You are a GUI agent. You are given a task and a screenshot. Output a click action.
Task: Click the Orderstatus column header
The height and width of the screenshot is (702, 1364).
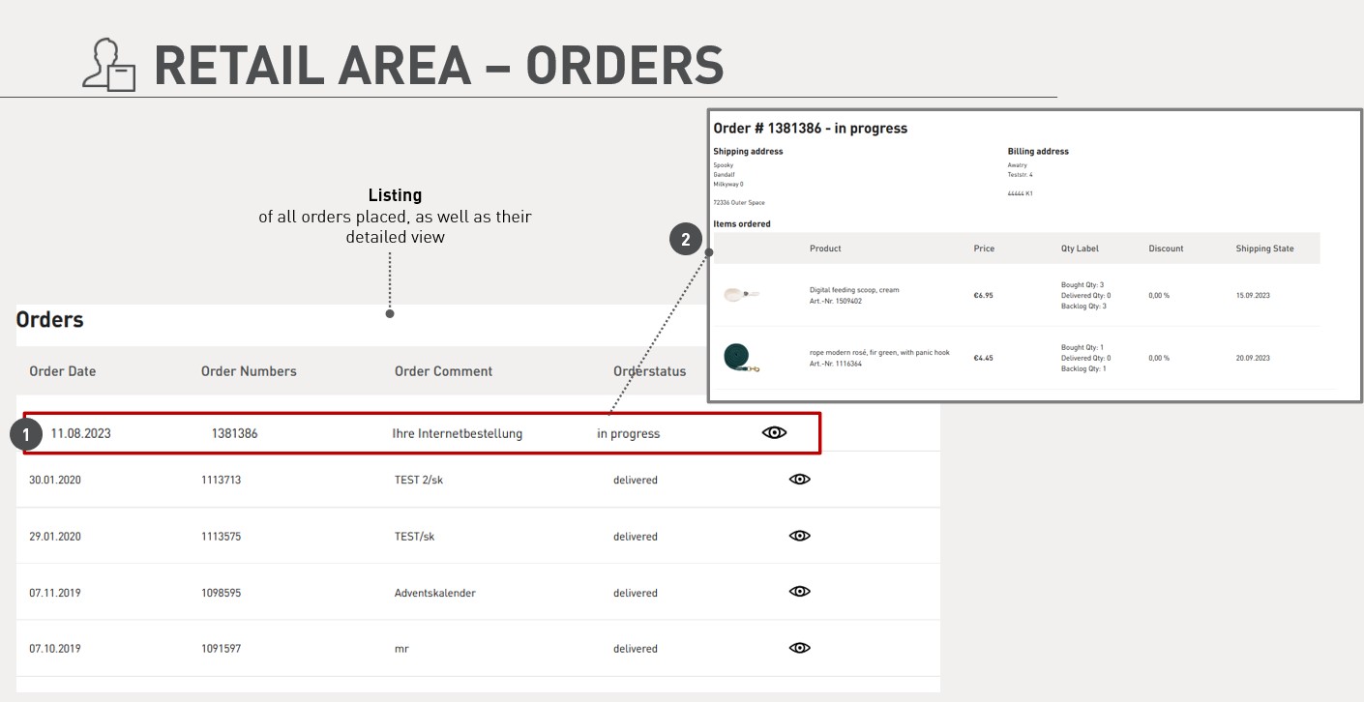pyautogui.click(x=649, y=371)
